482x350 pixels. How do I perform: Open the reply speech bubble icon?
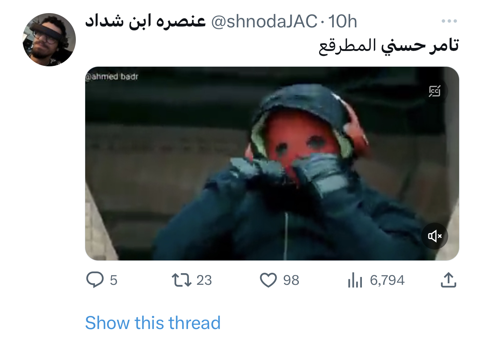point(95,280)
